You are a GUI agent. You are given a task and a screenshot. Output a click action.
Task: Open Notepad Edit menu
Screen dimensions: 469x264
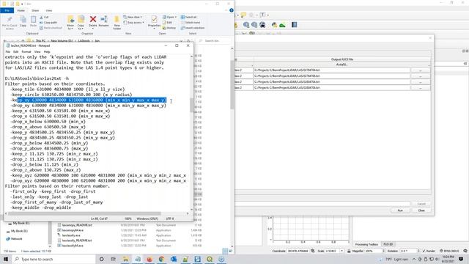click(x=15, y=52)
